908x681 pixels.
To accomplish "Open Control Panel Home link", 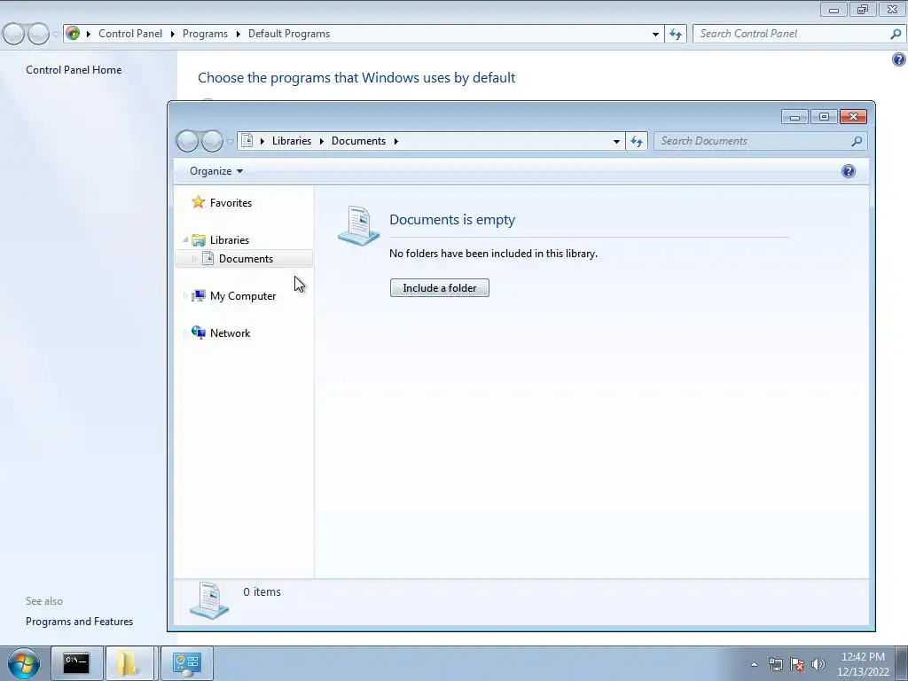I will point(74,69).
